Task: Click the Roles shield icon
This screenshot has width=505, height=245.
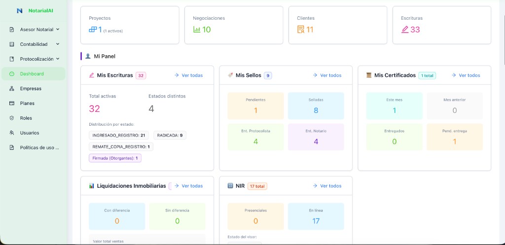Action: click(12, 118)
